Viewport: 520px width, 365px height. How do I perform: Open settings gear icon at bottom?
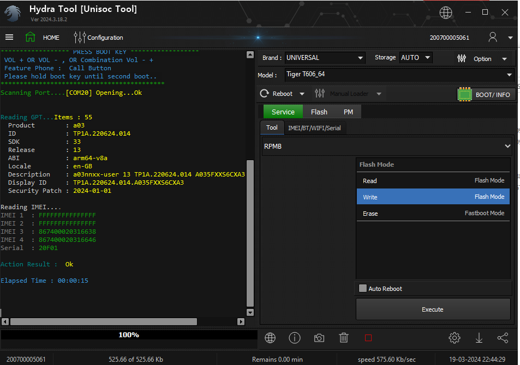pos(455,338)
